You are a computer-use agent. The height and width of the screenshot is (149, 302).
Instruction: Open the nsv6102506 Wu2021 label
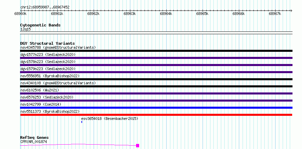coord(40,90)
